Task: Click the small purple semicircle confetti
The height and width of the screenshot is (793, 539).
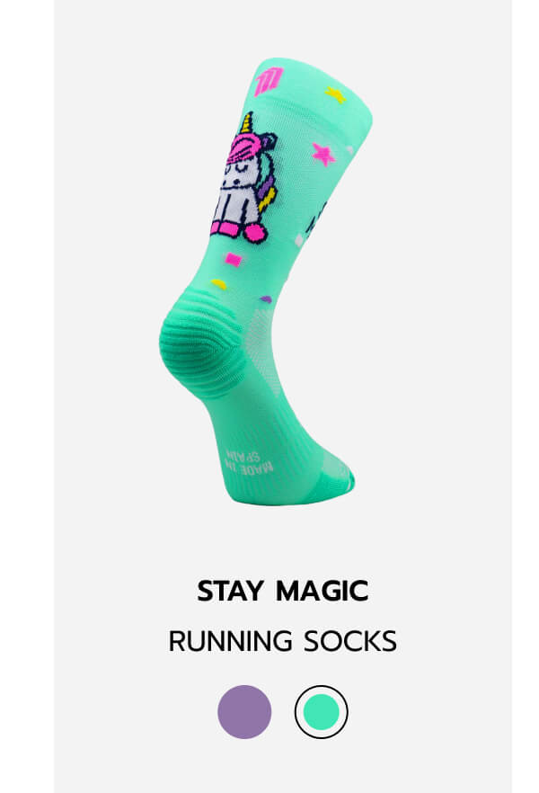Action: (266, 299)
